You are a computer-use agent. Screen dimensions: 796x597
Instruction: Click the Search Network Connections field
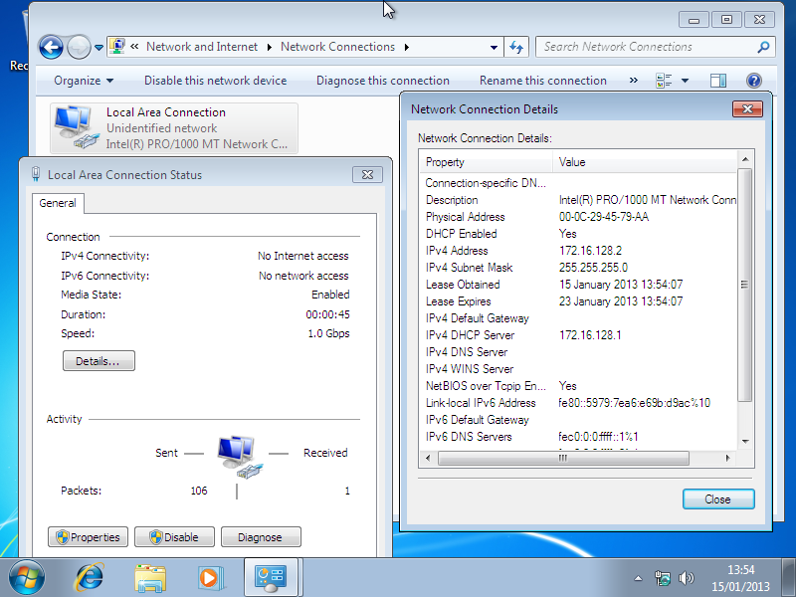pos(647,47)
